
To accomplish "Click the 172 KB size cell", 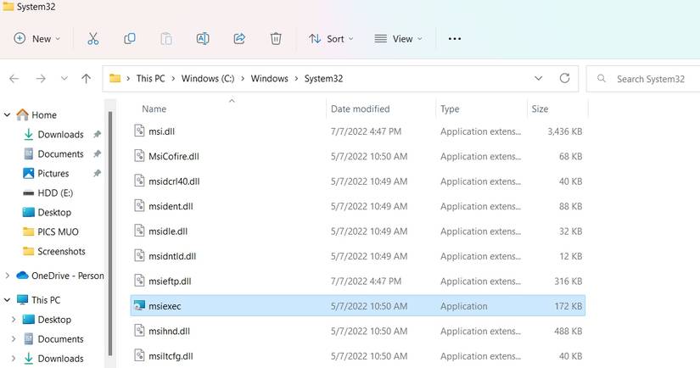I will pos(568,306).
